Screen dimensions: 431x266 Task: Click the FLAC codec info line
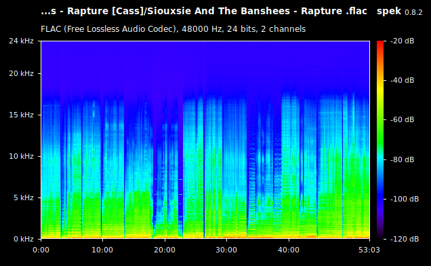[x=173, y=29]
